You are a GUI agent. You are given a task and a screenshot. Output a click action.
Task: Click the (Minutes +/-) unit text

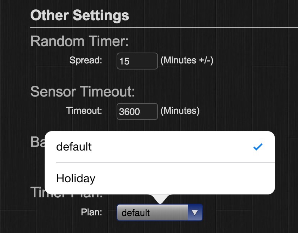(x=187, y=61)
